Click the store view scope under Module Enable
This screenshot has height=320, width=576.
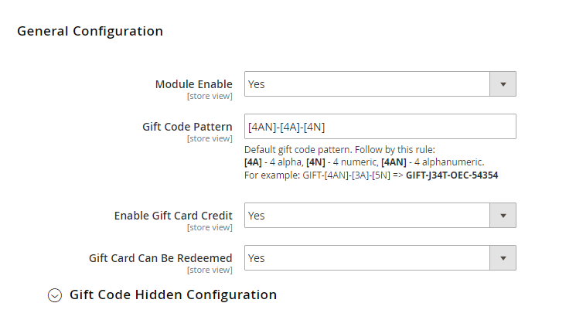pyautogui.click(x=210, y=97)
